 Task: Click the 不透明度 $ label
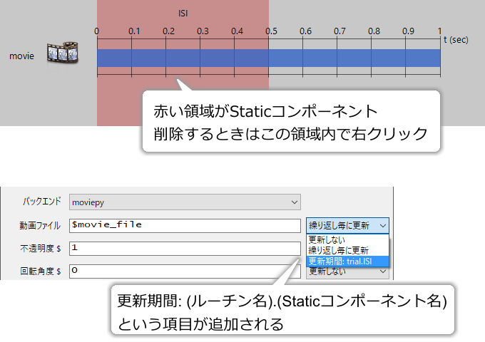pyautogui.click(x=41, y=249)
